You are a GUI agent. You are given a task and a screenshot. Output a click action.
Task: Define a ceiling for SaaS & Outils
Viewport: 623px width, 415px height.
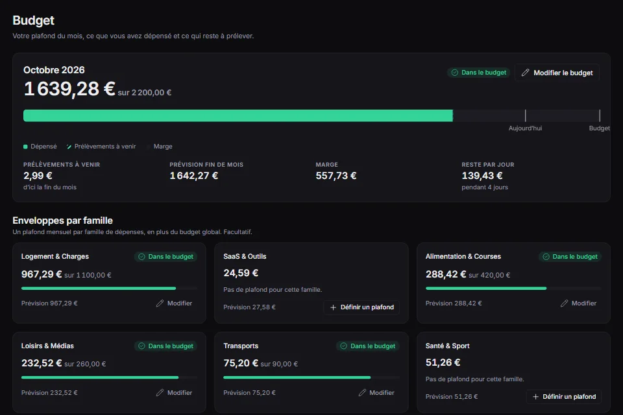point(361,307)
